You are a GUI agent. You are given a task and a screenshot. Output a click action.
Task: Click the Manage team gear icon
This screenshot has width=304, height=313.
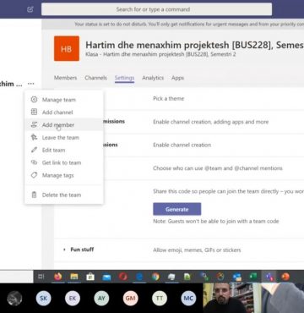point(34,100)
